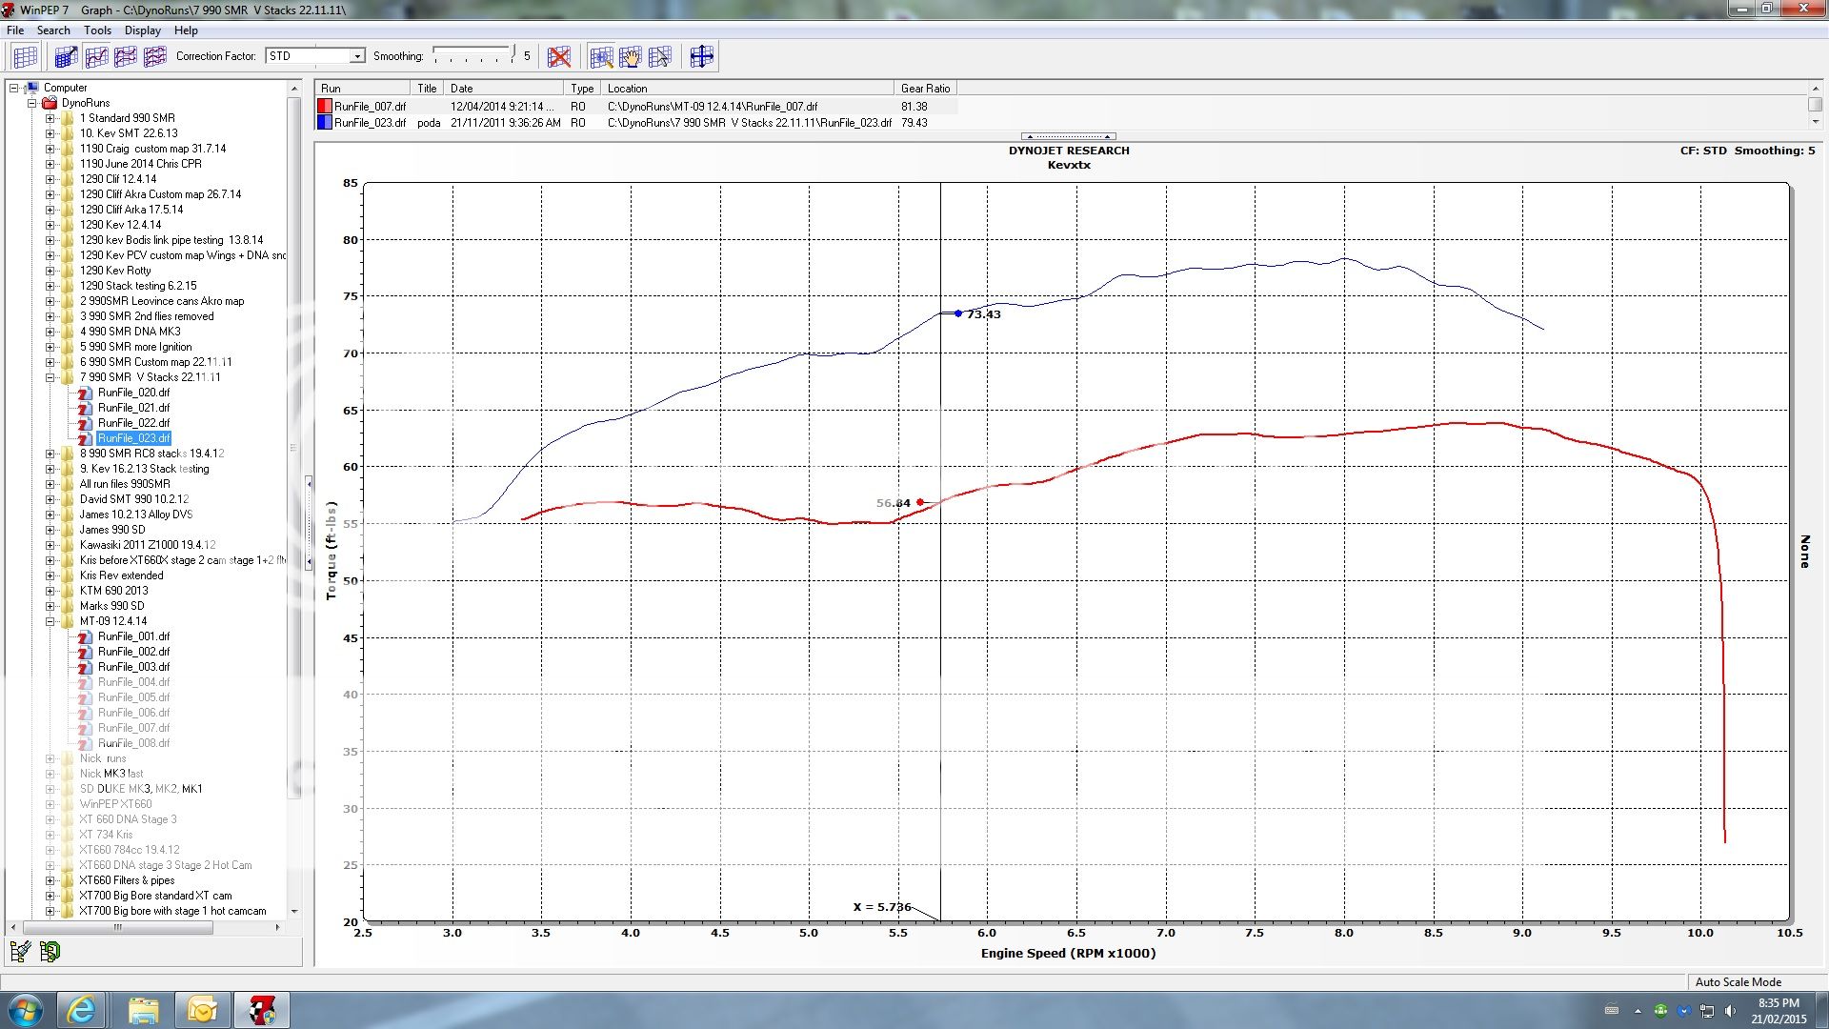1829x1029 pixels.
Task: Click the Gear Ratio column header
Action: [925, 89]
